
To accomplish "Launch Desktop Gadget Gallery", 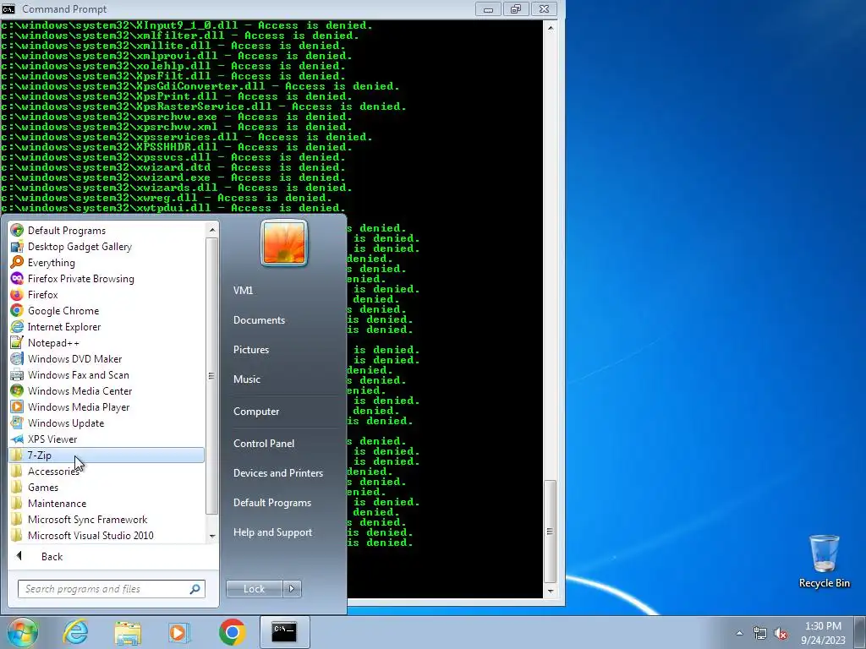I will point(79,247).
